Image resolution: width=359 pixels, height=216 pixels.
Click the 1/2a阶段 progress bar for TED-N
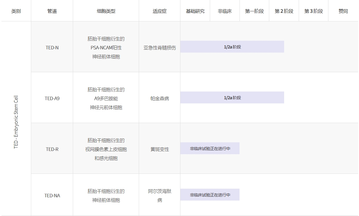232,47
